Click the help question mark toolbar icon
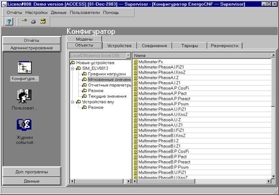 (x=9, y=22)
